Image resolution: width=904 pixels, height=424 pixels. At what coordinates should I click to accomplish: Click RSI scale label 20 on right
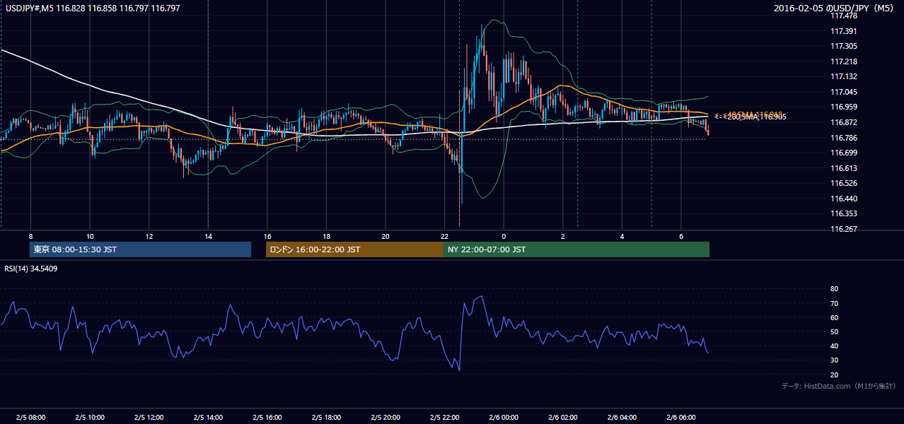coord(835,375)
